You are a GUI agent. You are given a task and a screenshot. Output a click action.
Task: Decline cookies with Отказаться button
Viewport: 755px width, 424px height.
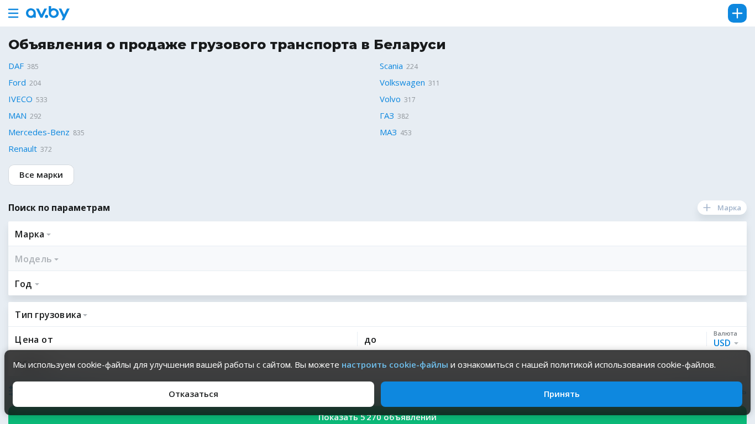pos(193,394)
